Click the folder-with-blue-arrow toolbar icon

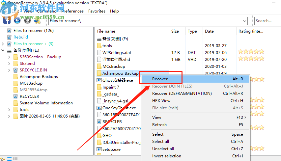38,20
